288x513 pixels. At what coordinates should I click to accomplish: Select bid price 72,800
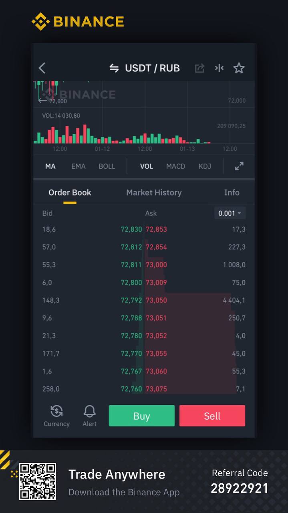tap(131, 283)
